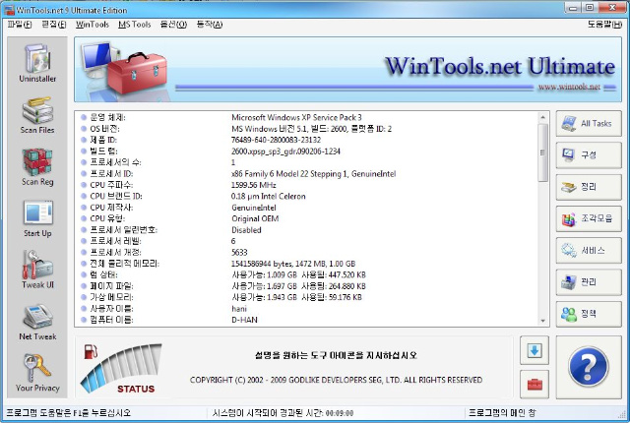This screenshot has height=423, width=630.
Task: Click the info list scroll up arrow
Action: [542, 117]
